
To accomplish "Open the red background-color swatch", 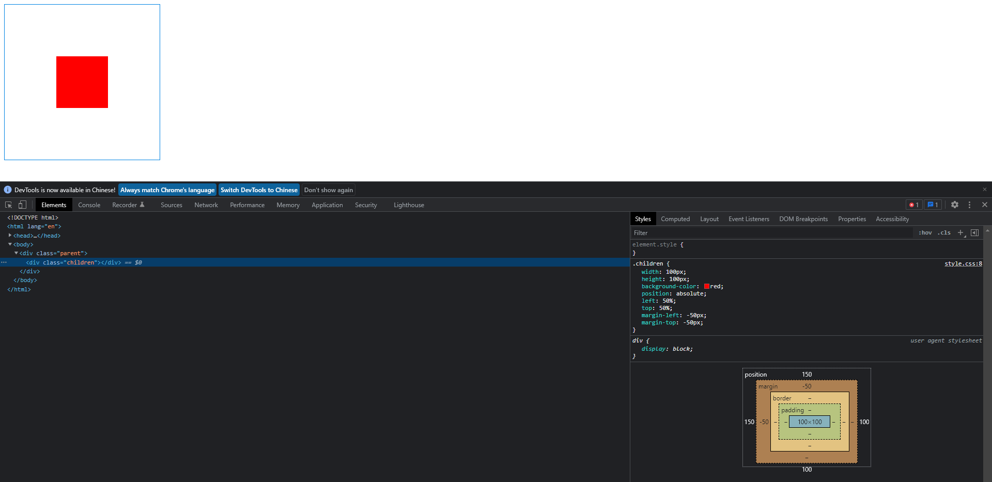I will point(706,286).
